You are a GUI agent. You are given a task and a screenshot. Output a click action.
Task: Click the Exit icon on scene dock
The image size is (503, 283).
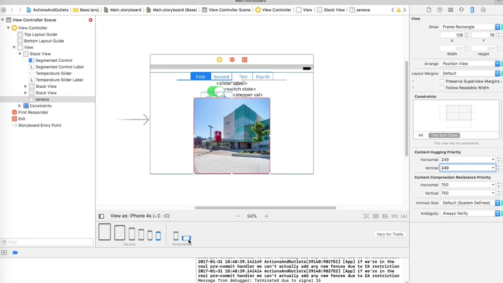244,60
